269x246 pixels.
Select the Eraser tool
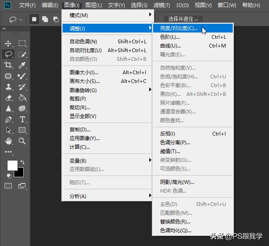coord(8,98)
